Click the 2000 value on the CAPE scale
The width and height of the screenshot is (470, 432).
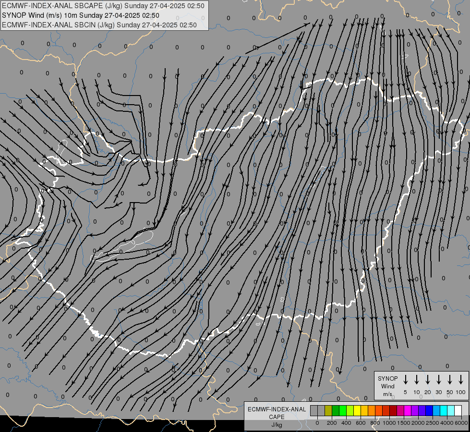(418, 423)
